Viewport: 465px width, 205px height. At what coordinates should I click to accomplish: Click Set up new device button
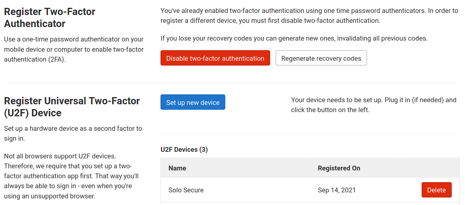193,102
